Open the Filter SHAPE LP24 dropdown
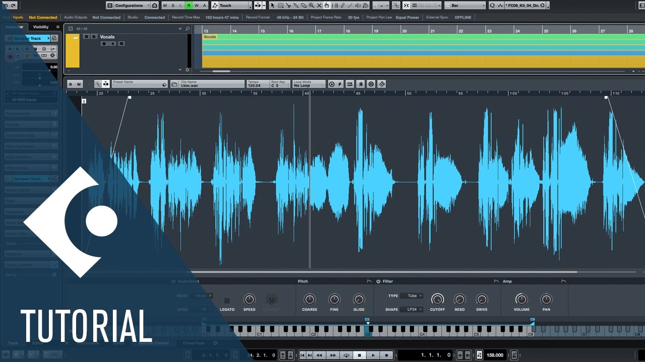Image resolution: width=645 pixels, height=362 pixels. click(x=412, y=309)
